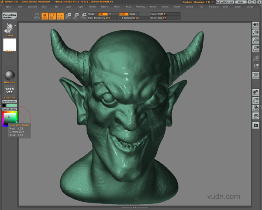Open the Movie menu

[x=117, y=7]
